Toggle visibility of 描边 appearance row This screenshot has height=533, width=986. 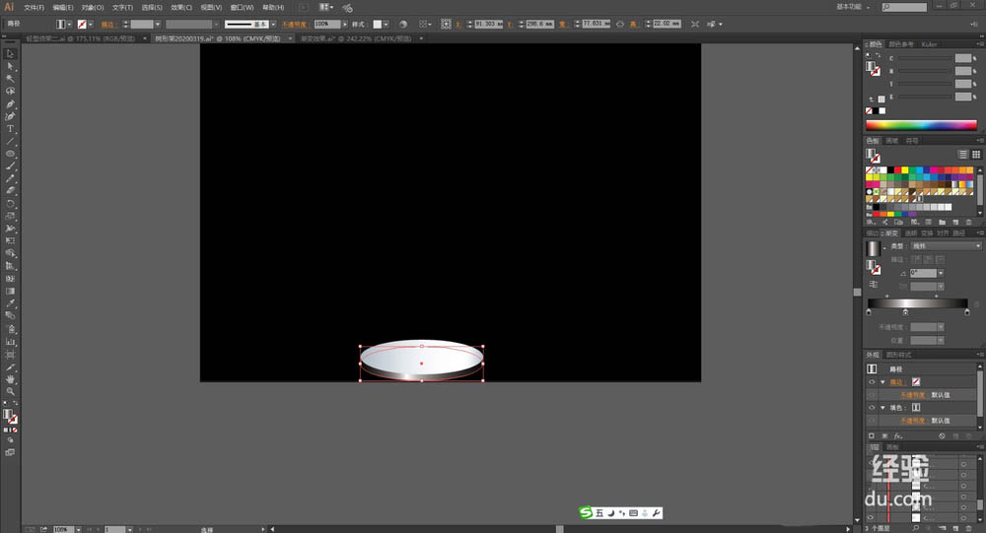tap(872, 382)
